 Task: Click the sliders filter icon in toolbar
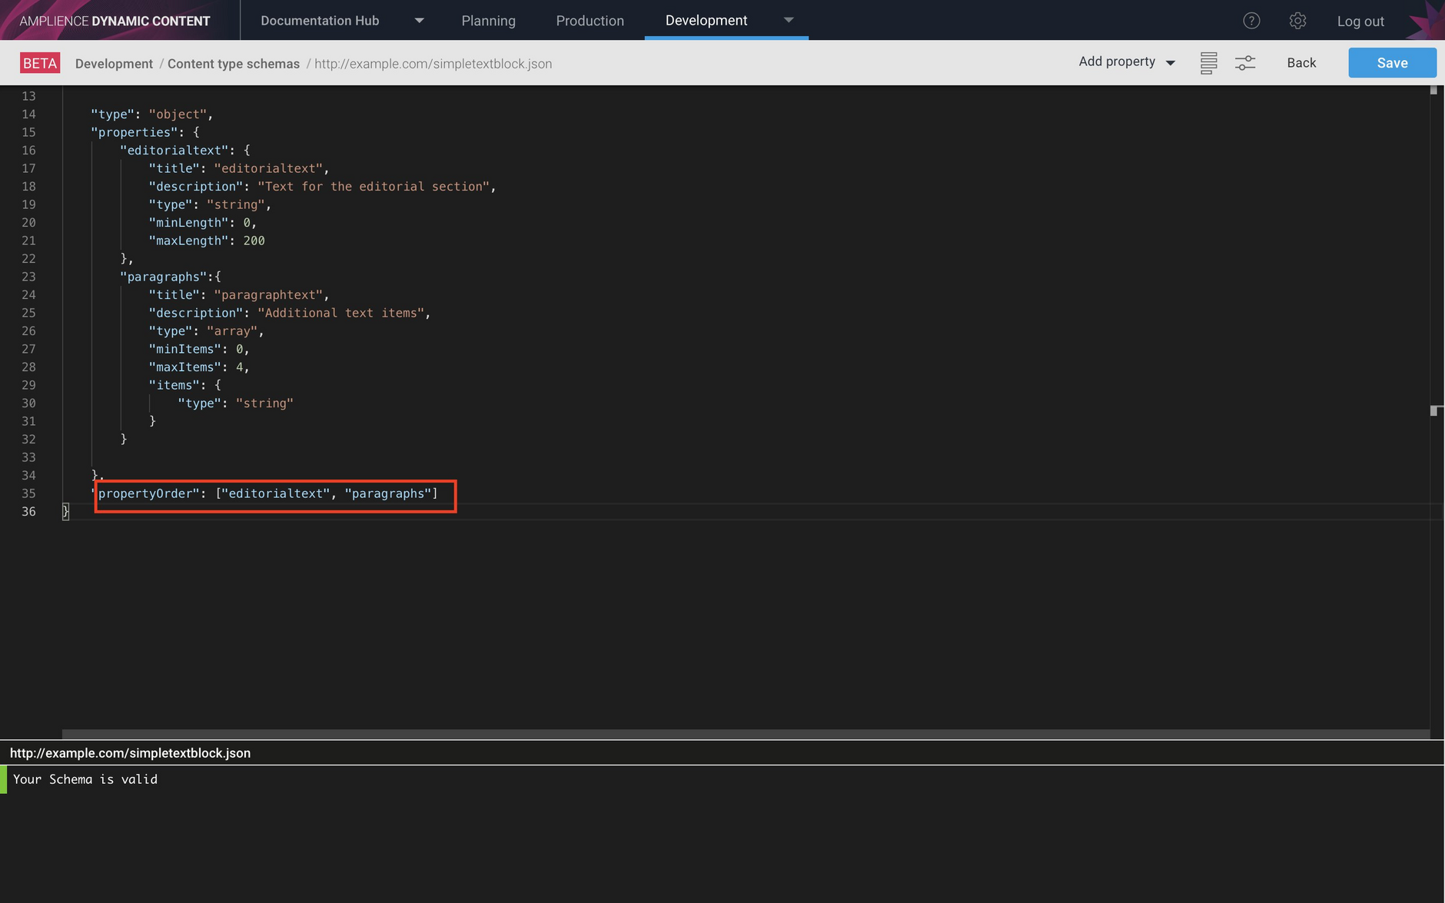[x=1245, y=62]
